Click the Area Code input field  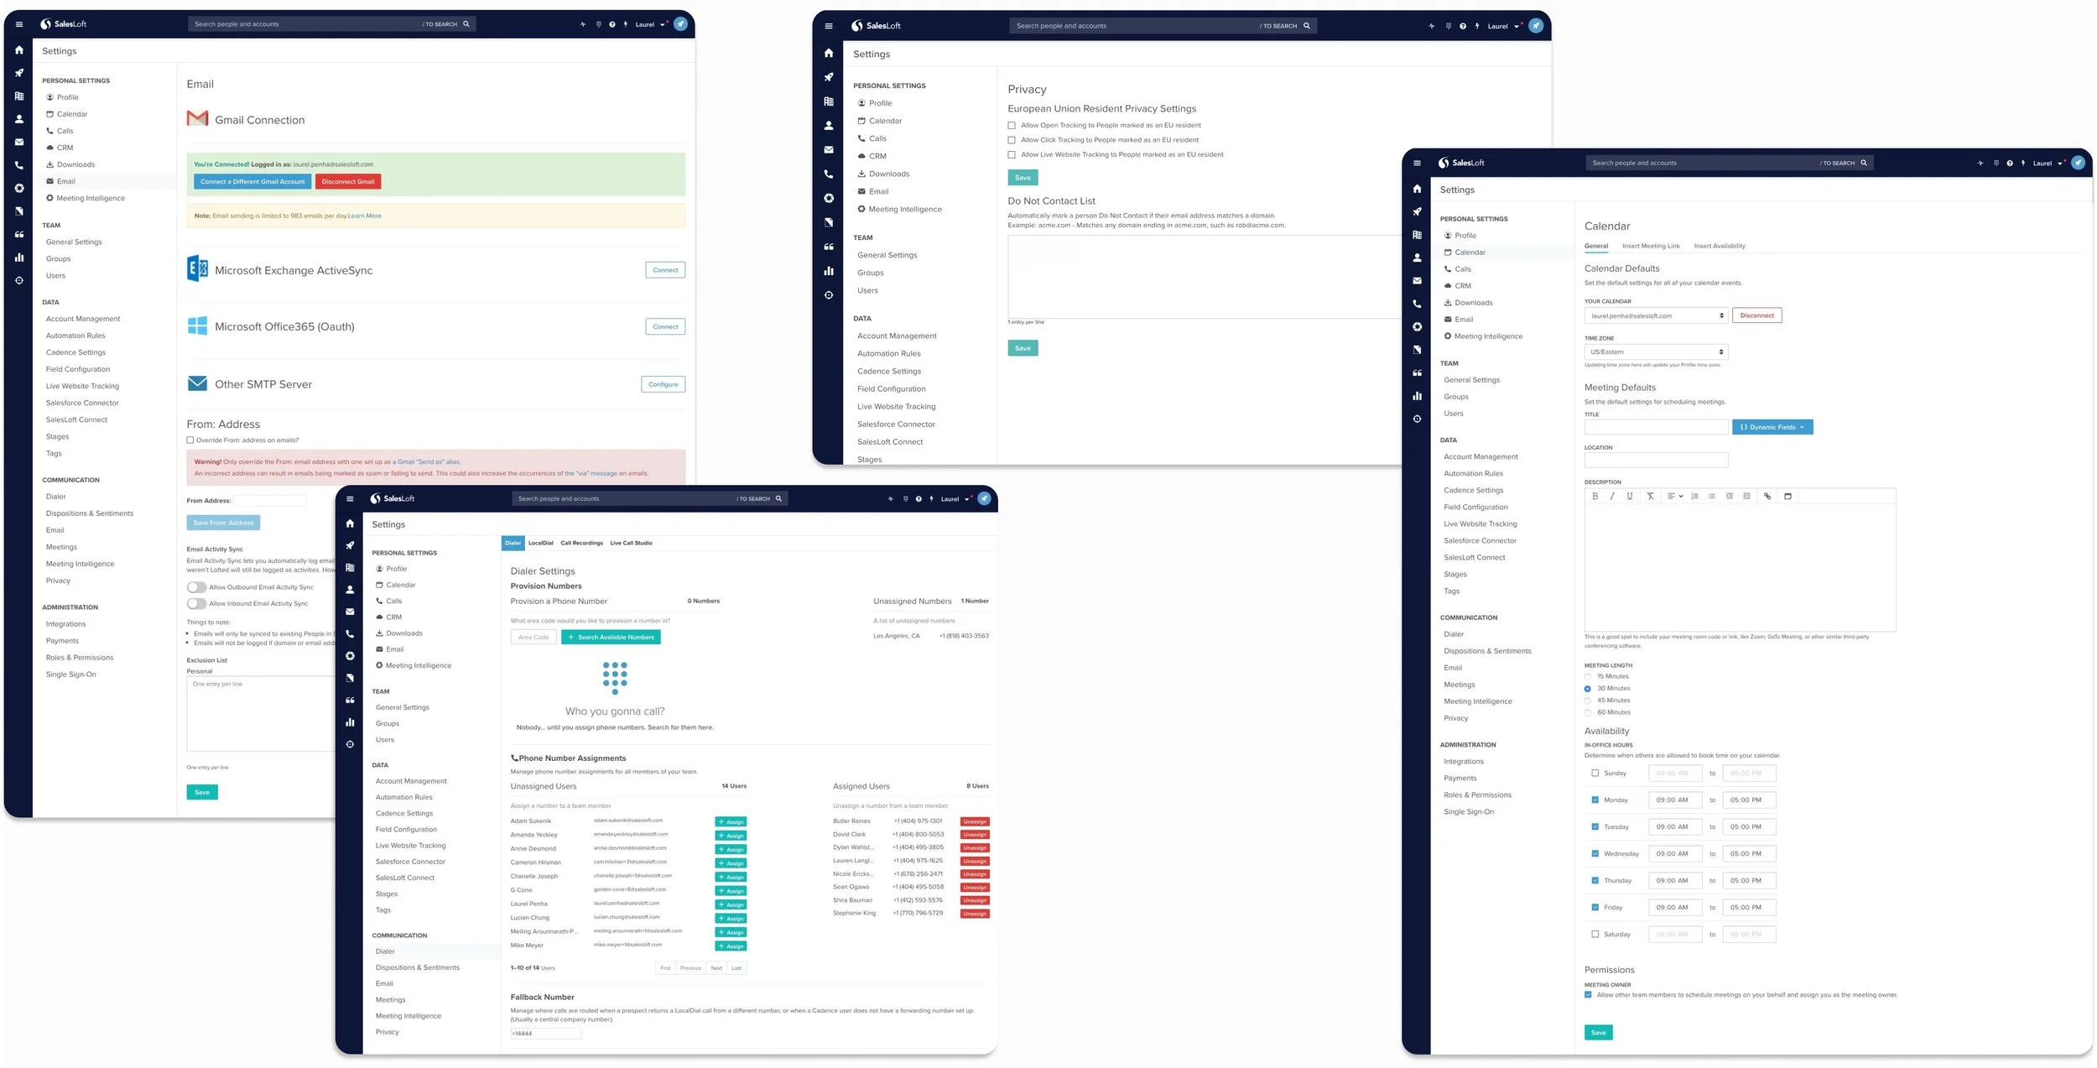[x=533, y=638]
